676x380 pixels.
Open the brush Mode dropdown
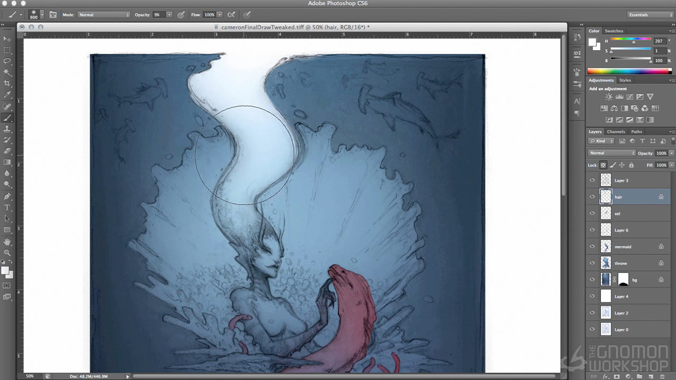(x=104, y=15)
